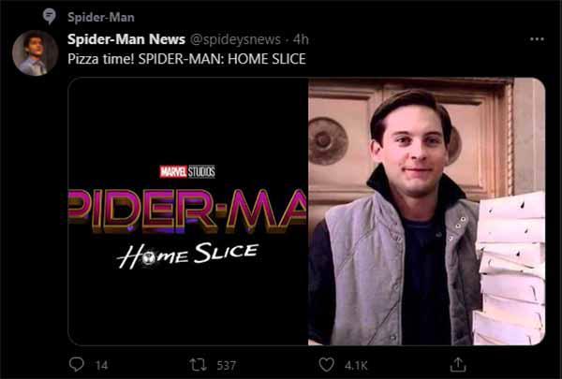Screen dimensions: 562x379
Task: Open the three-dot more options menu
Action: [x=537, y=39]
